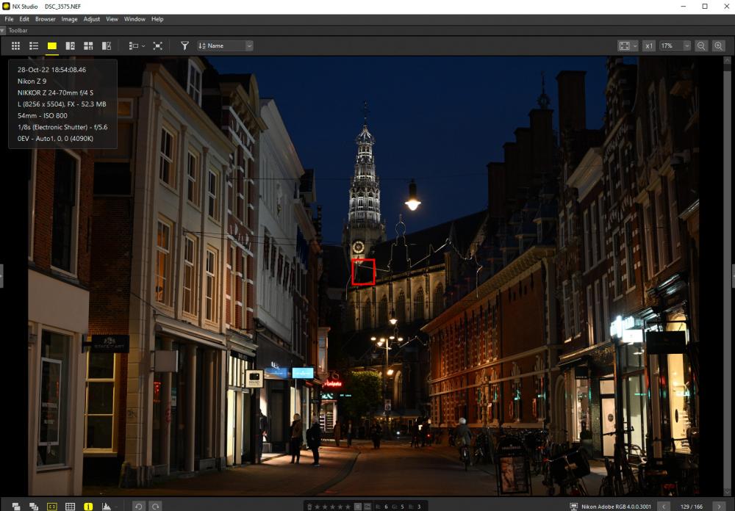Viewport: 735px width, 511px height.
Task: Toggle the histogram display in bottom bar
Action: click(x=107, y=507)
